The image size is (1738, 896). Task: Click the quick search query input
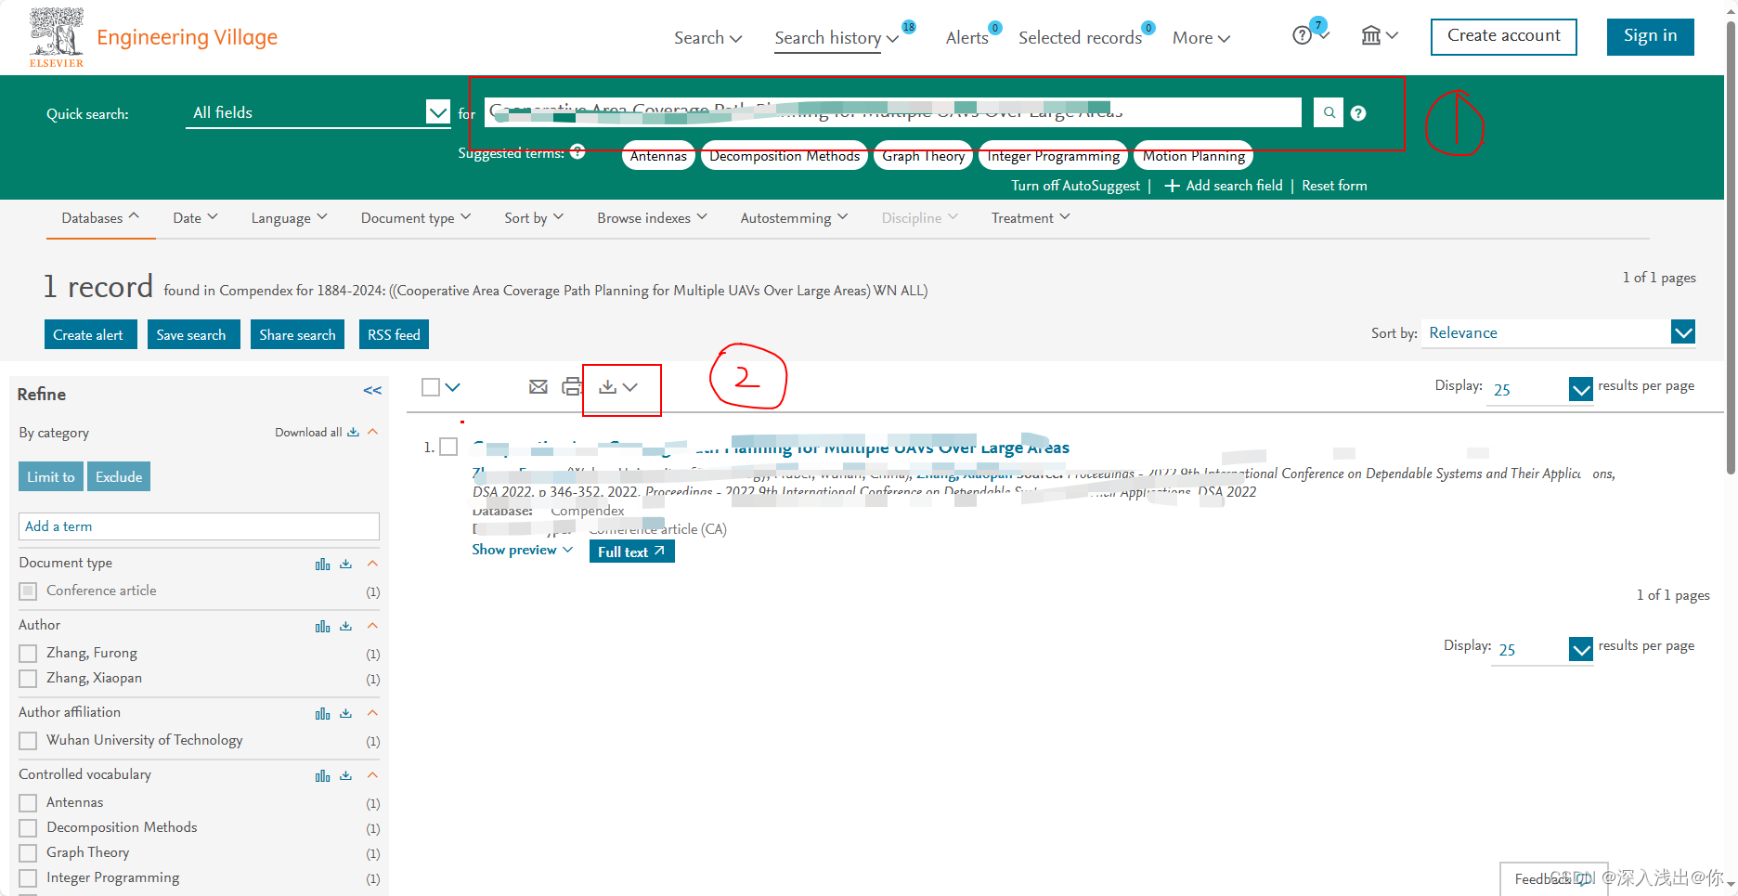(892, 112)
